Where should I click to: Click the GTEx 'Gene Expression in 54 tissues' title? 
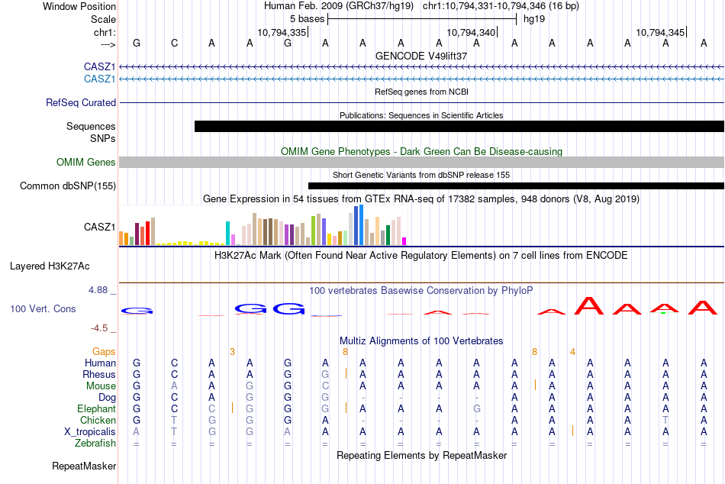tap(421, 199)
